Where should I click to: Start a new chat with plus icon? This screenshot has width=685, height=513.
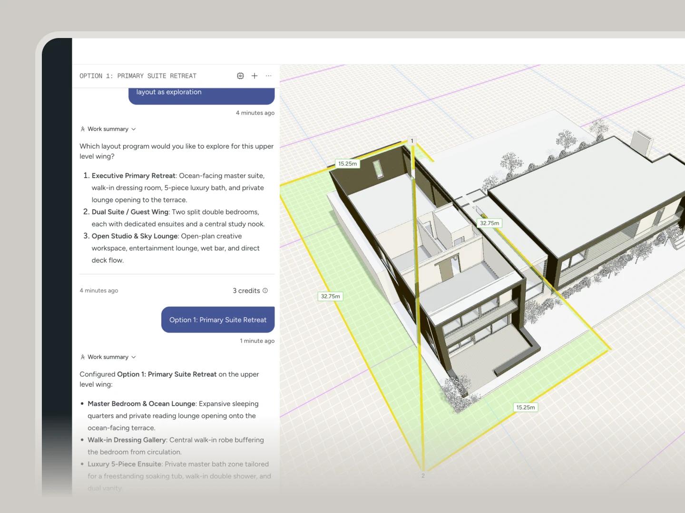(254, 76)
